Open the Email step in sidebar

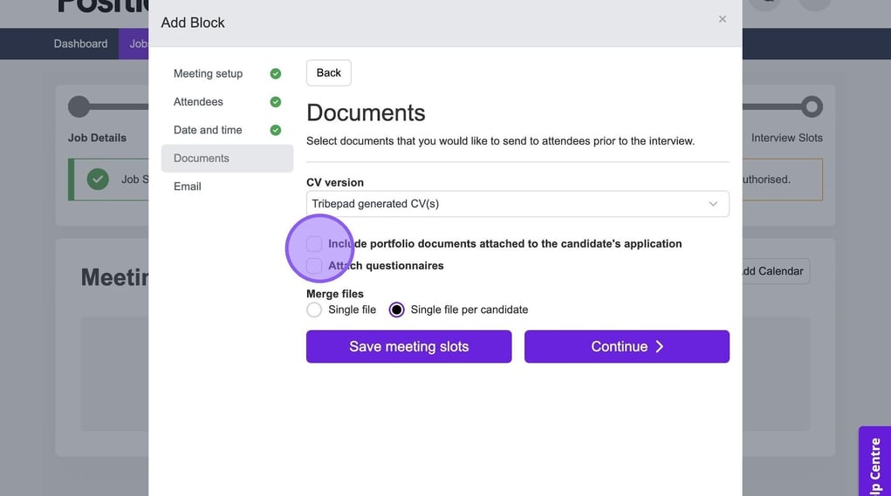(x=188, y=187)
